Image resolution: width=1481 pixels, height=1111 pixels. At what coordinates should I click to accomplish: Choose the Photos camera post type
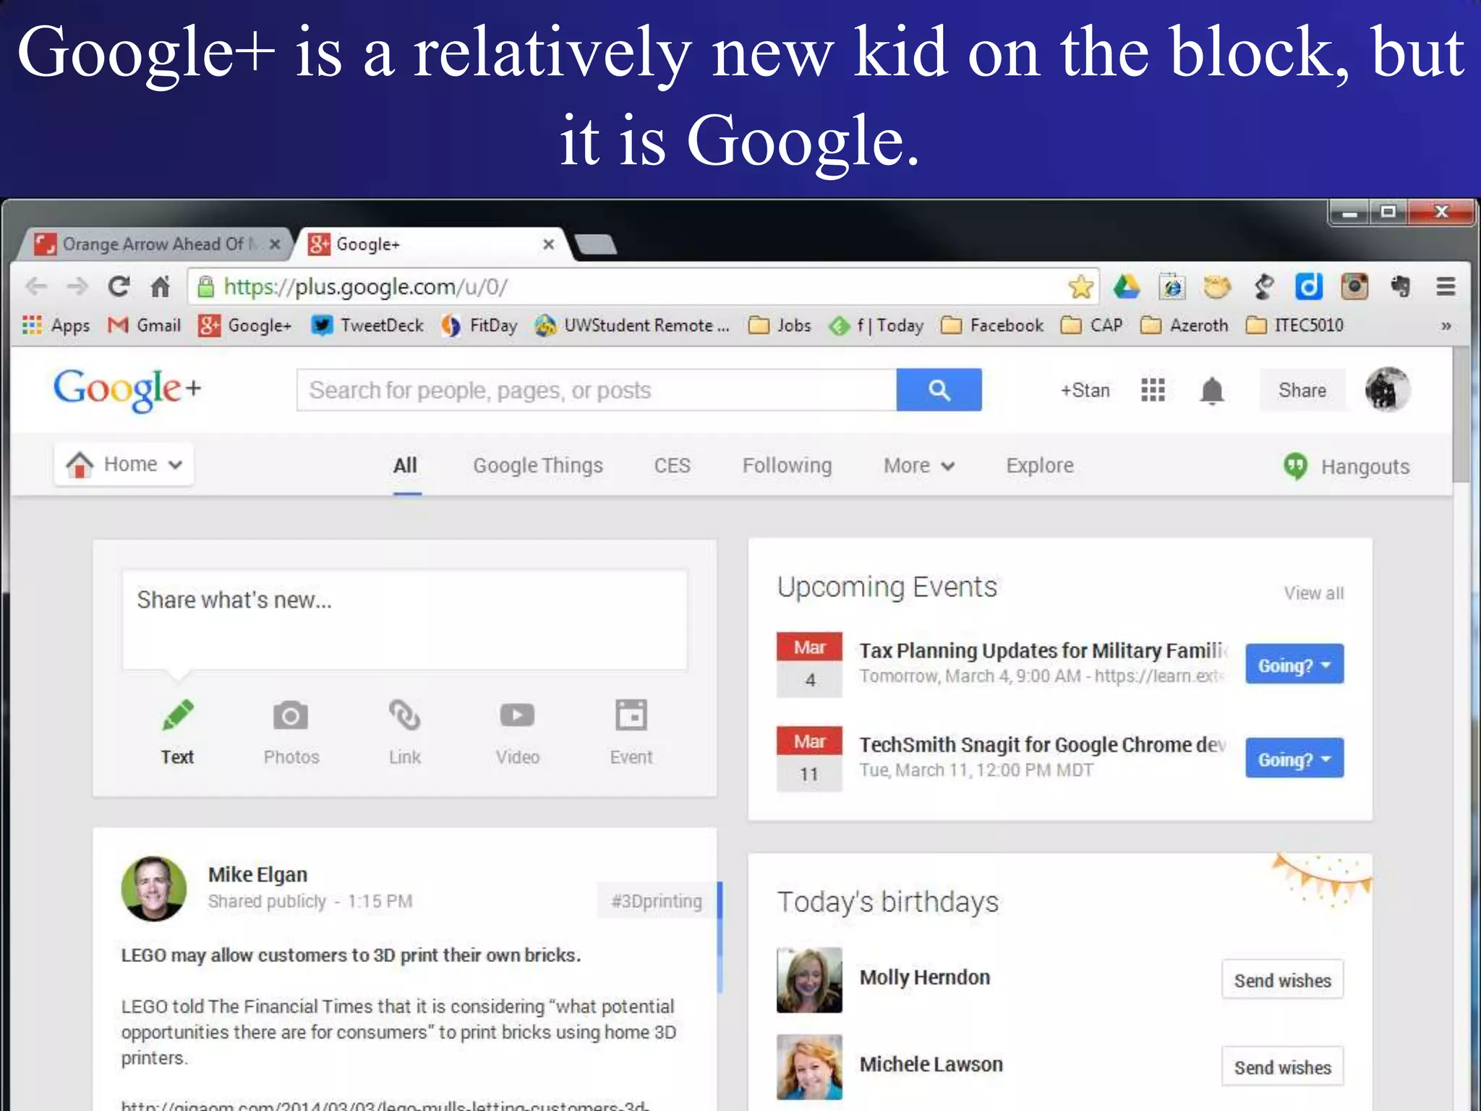tap(291, 732)
